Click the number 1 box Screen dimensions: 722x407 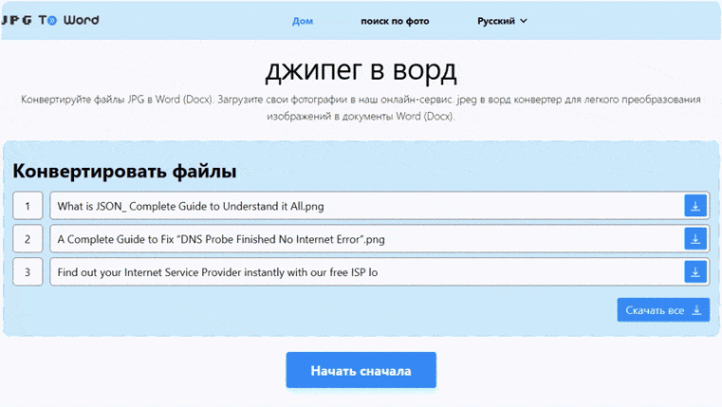click(x=28, y=205)
